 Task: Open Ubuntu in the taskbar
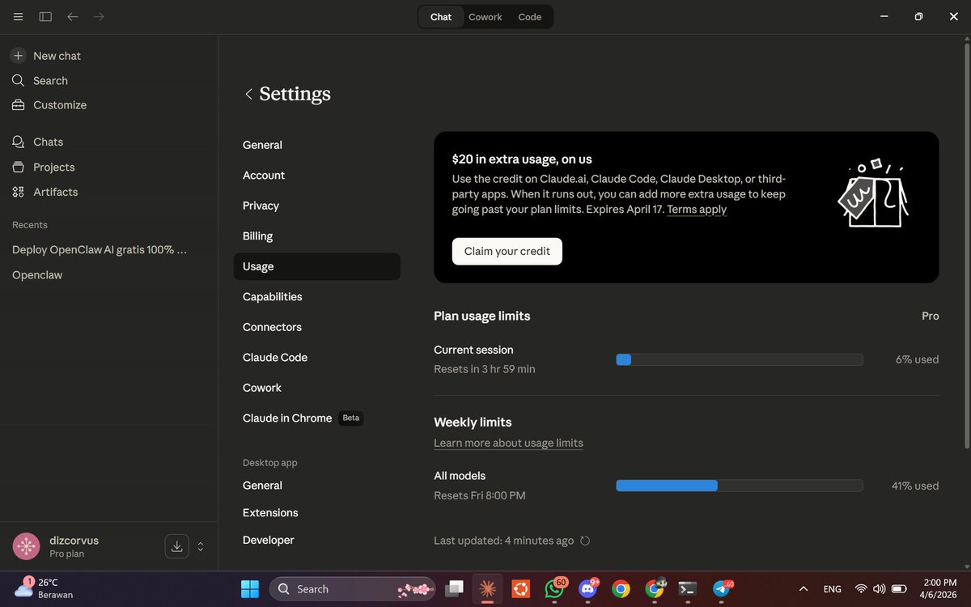pyautogui.click(x=520, y=588)
